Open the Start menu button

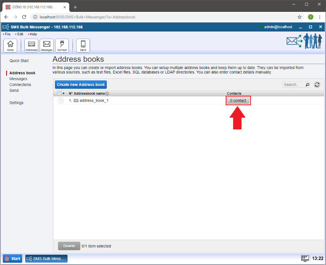point(13,258)
